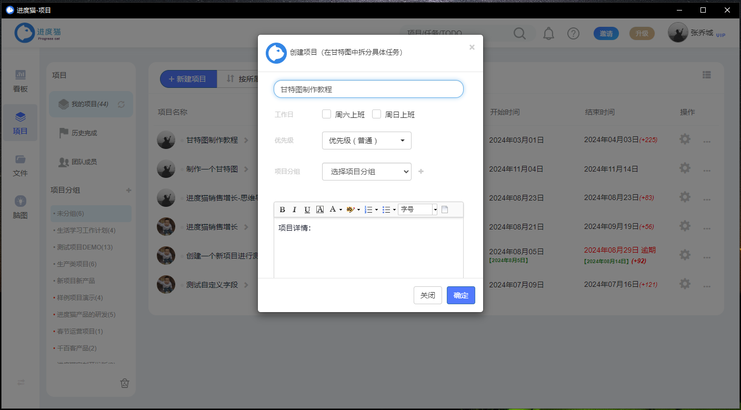The height and width of the screenshot is (410, 741).
Task: Open the 选择项目分组 dropdown
Action: coord(367,172)
